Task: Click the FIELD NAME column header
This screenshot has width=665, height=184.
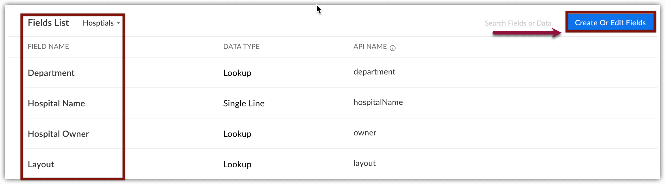Action: (48, 47)
